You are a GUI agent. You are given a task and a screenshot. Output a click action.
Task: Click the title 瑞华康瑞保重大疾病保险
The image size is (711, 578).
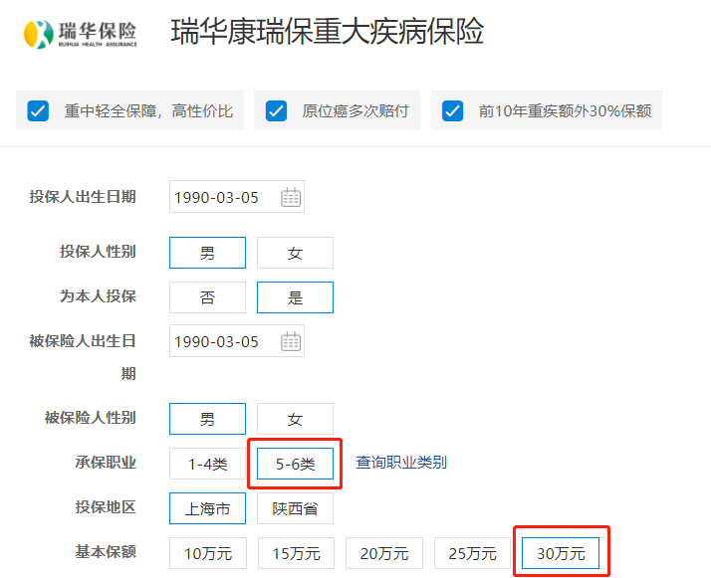coord(328,32)
